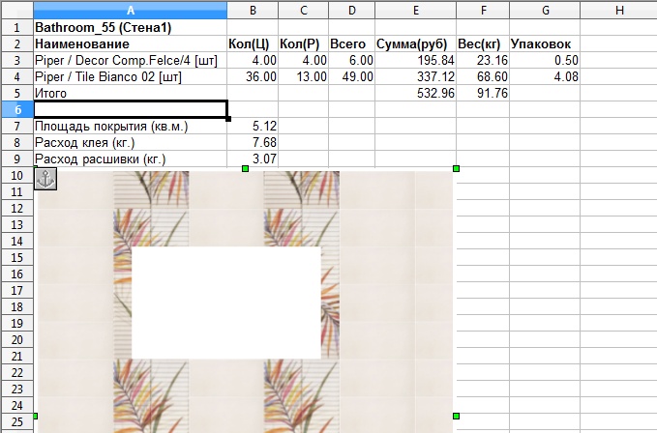Viewport: 657px width, 433px height.
Task: Select column C header
Action: tap(304, 10)
